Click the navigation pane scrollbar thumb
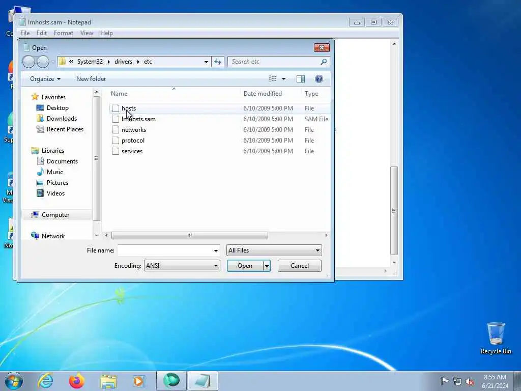The height and width of the screenshot is (391, 521). point(96,158)
